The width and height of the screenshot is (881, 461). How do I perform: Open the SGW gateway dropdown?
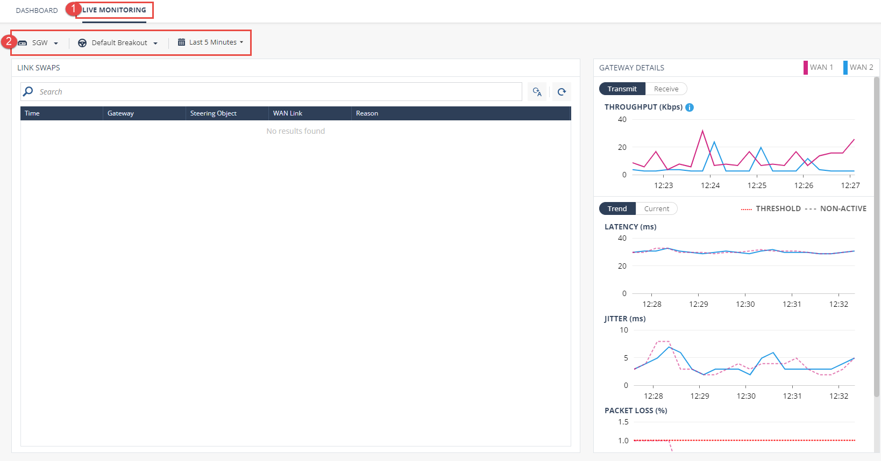point(39,43)
